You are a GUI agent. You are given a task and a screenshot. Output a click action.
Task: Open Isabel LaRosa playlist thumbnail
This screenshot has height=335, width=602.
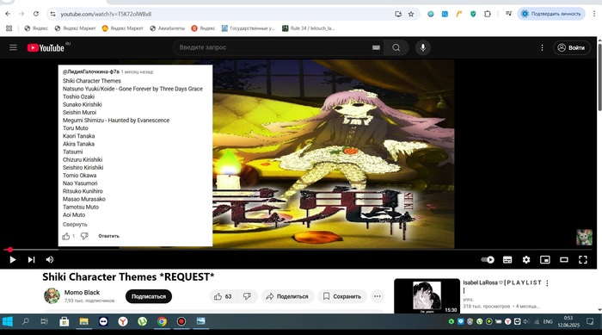427,295
